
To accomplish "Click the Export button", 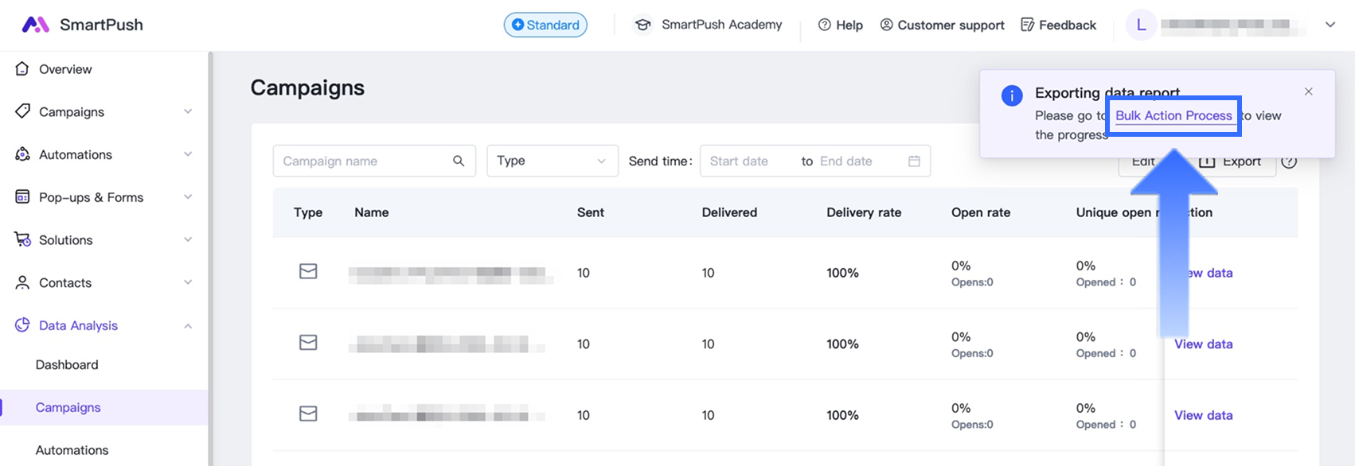I will pyautogui.click(x=1231, y=162).
